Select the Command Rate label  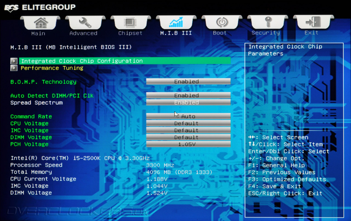31,117
